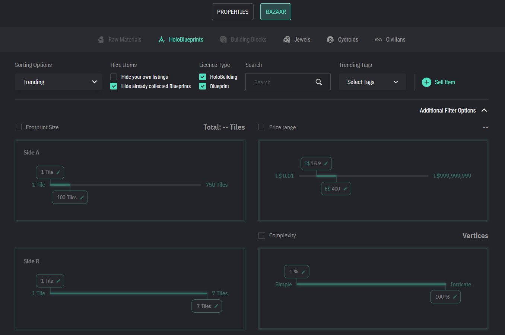Enable Hide your own listings checkbox
This screenshot has width=505, height=335.
click(x=114, y=77)
